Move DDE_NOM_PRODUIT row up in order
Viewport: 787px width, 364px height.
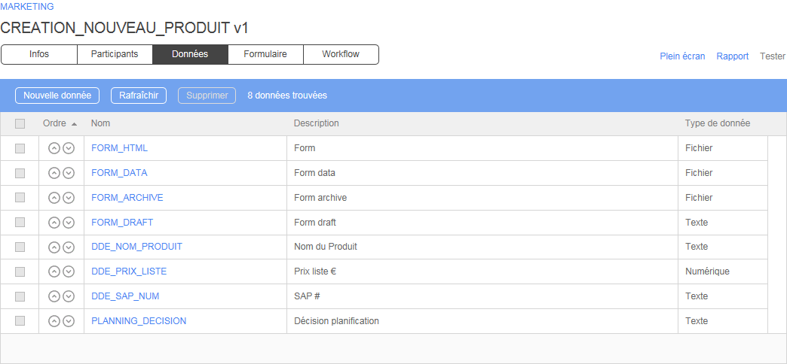pos(54,247)
